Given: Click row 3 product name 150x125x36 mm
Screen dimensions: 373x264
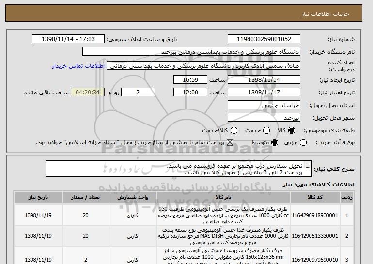Looking at the screenshot, I should 223,257.
